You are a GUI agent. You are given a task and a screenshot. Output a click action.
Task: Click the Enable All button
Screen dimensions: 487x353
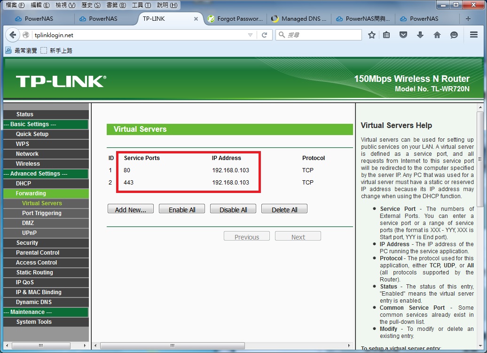click(182, 209)
